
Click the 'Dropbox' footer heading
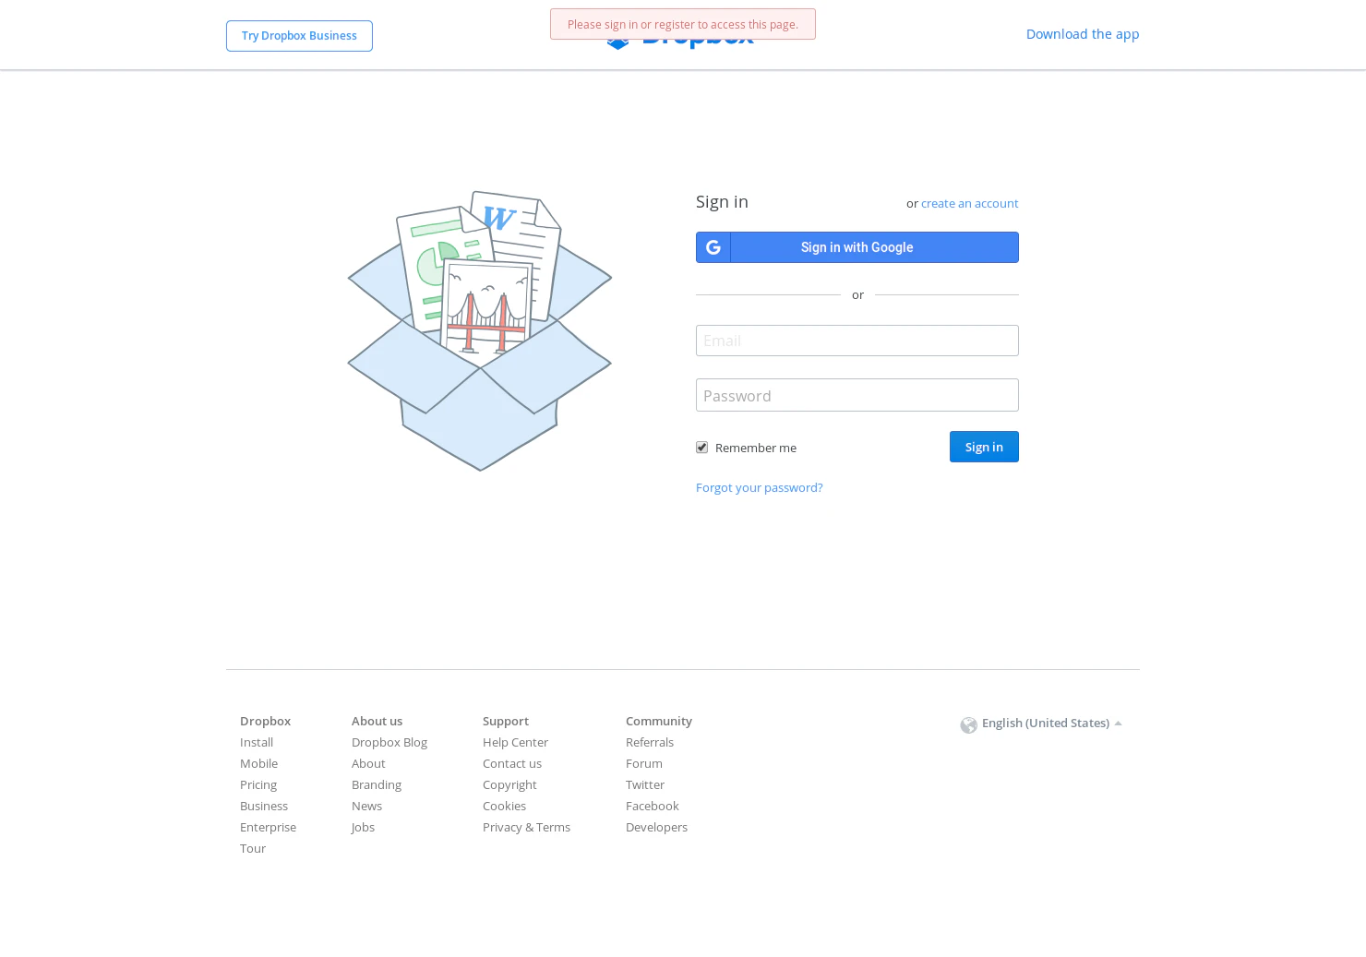click(265, 721)
